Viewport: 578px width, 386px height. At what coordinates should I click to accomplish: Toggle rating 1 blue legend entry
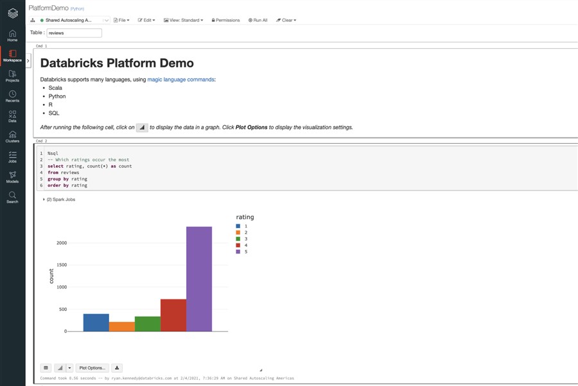tap(241, 226)
